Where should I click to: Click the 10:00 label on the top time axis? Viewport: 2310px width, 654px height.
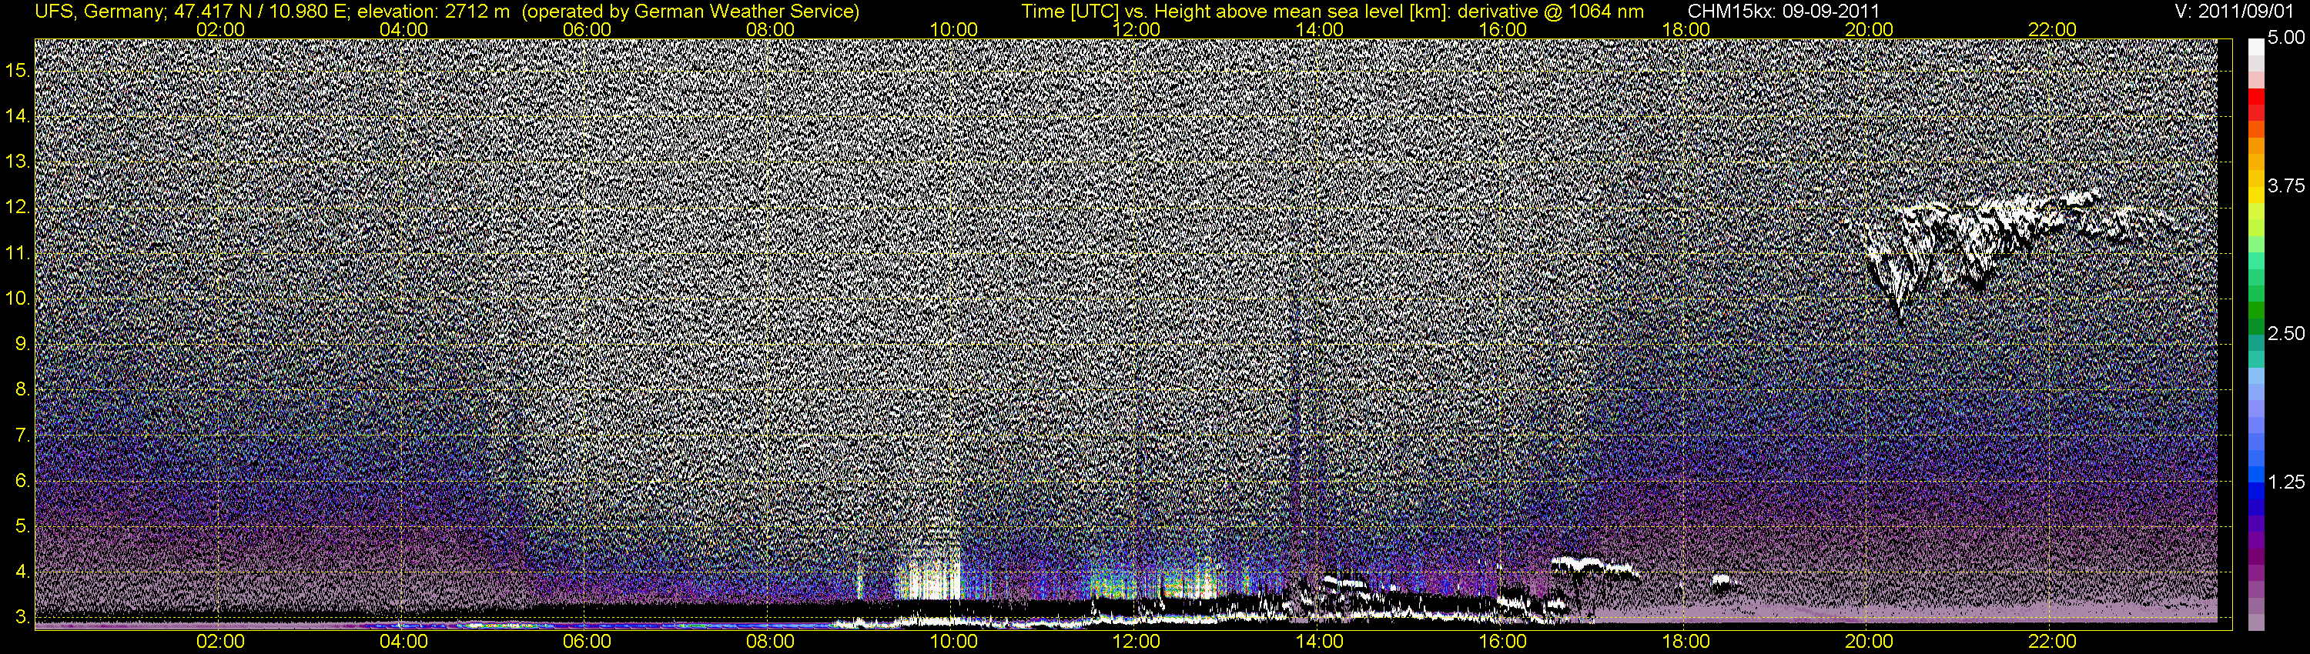(x=953, y=29)
